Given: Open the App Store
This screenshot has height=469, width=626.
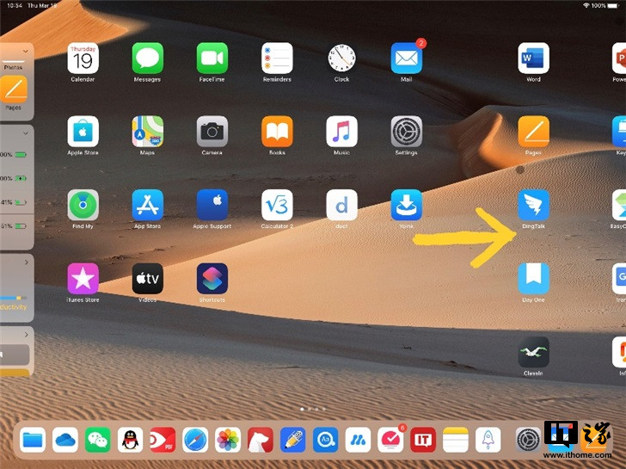Looking at the screenshot, I should (147, 205).
